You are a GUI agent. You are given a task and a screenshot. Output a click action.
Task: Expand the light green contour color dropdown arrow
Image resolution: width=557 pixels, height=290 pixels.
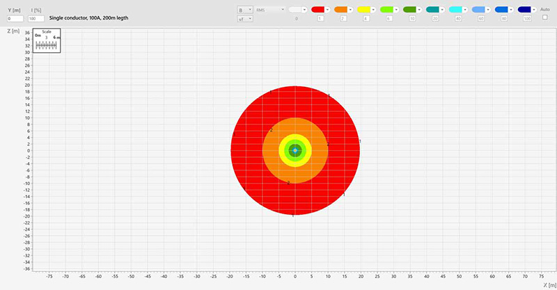[x=396, y=10]
